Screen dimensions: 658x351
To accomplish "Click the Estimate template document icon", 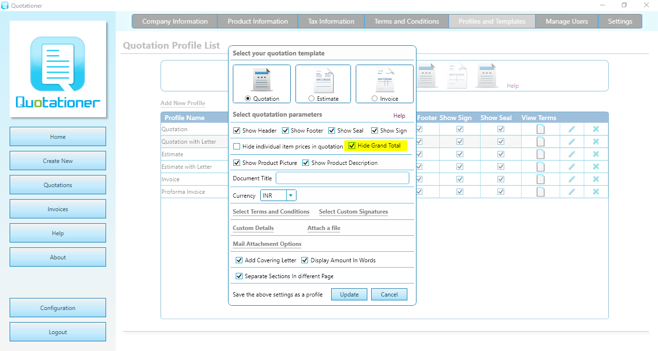I will [323, 80].
